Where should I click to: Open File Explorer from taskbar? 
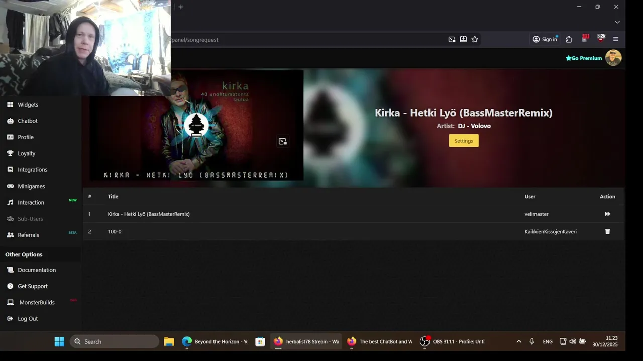point(169,341)
